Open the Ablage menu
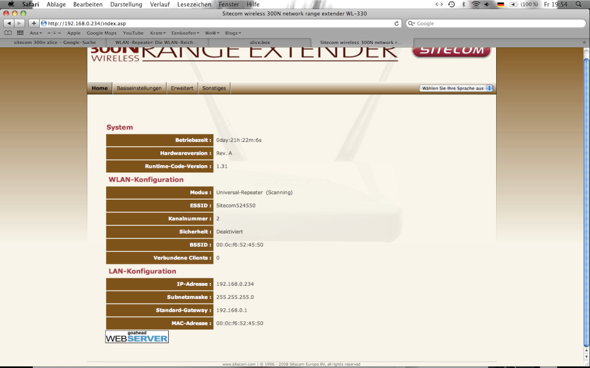The image size is (590, 368). [x=56, y=5]
